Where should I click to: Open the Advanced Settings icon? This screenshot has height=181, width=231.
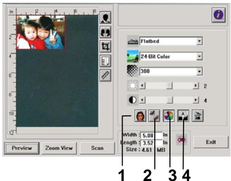(x=198, y=116)
